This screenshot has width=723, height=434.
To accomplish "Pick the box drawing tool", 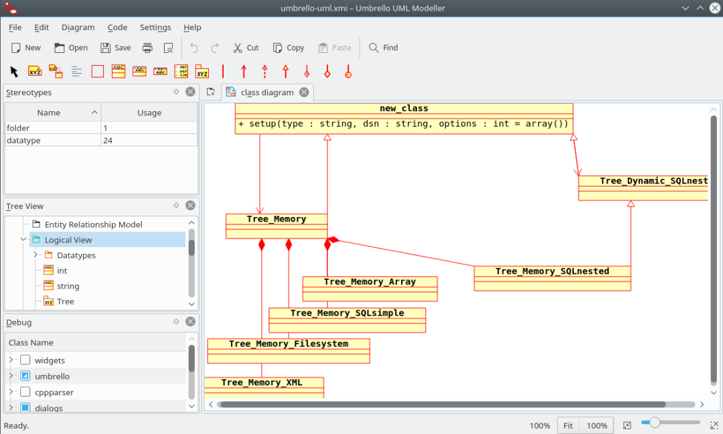I will coord(97,71).
